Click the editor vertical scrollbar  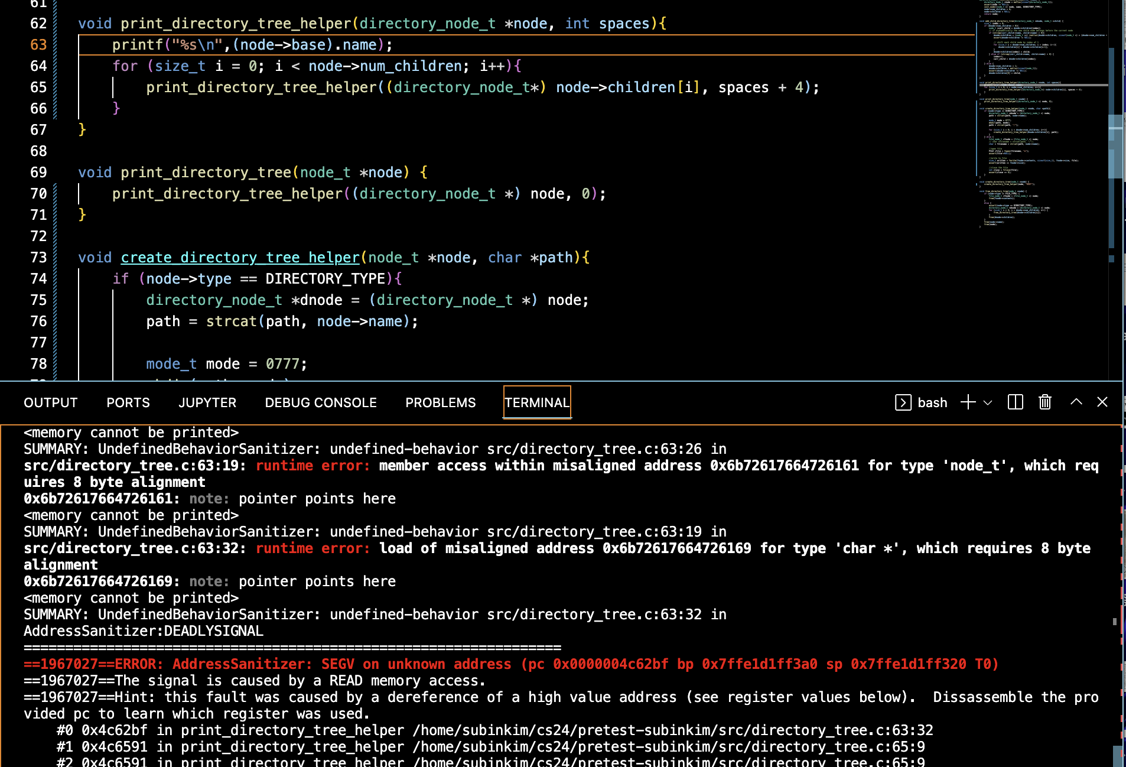point(1115,148)
